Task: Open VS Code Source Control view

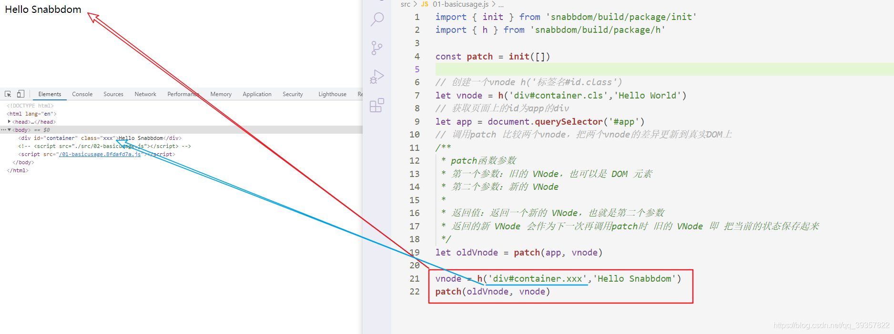Action: (377, 48)
